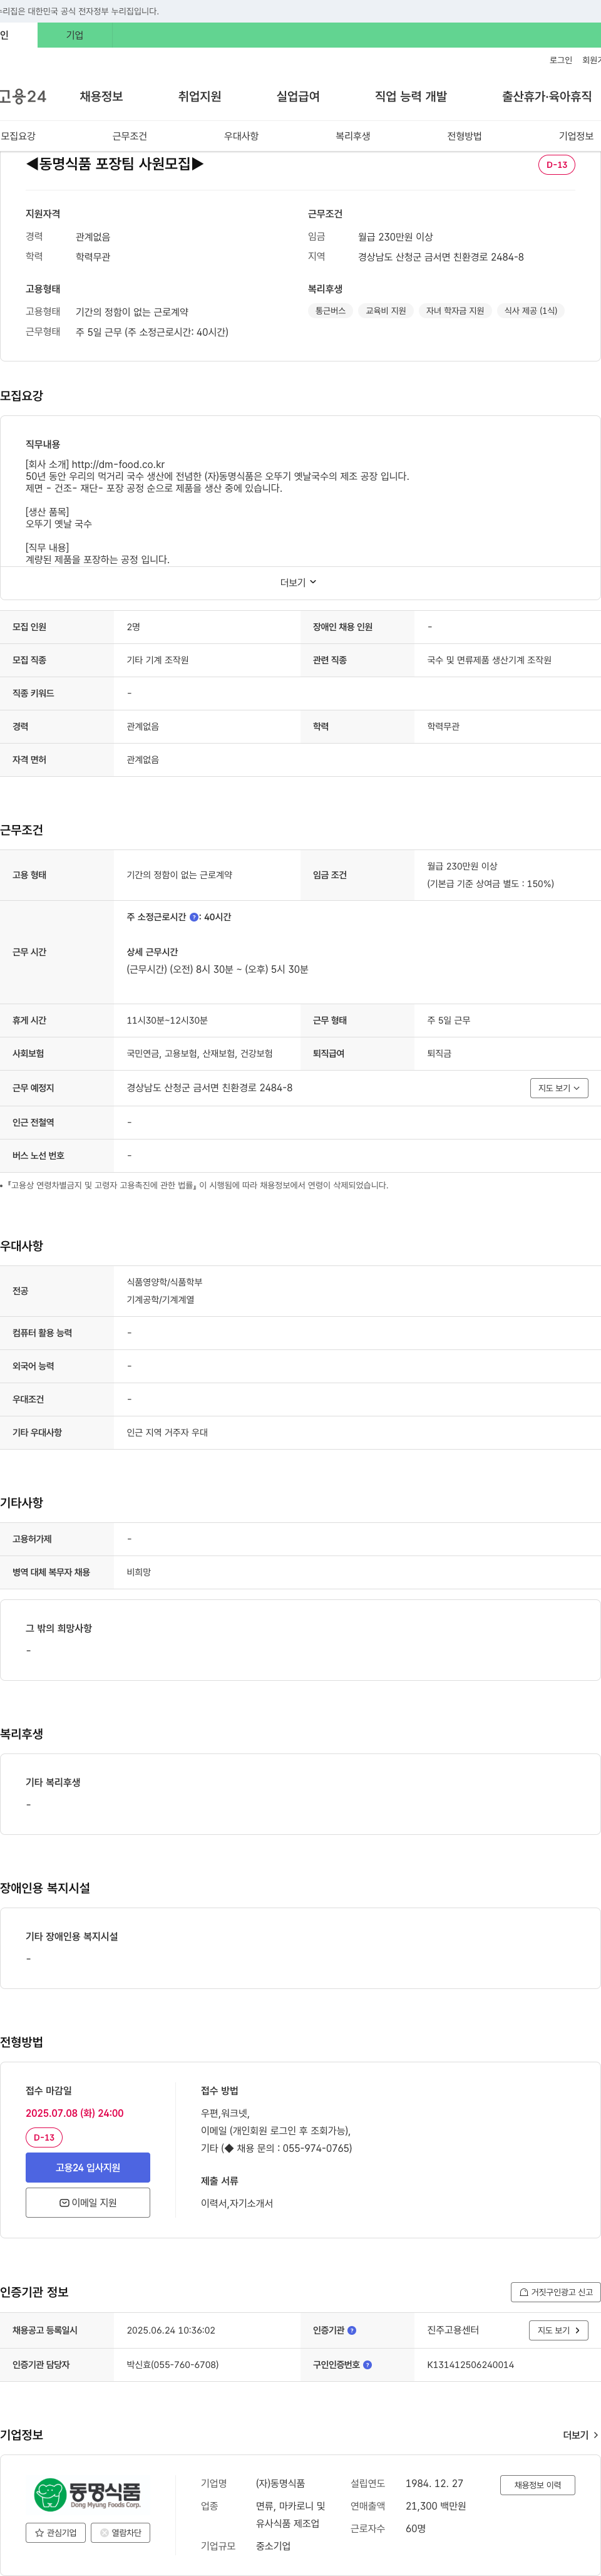Jump to 전형방법 section tab
601x2576 pixels.
point(464,136)
